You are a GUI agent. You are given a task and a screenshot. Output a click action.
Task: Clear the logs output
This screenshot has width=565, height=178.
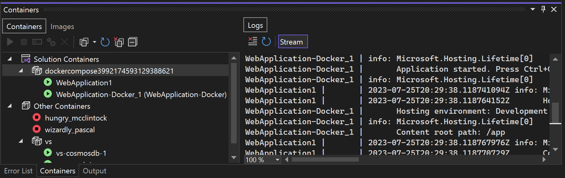[x=253, y=41]
